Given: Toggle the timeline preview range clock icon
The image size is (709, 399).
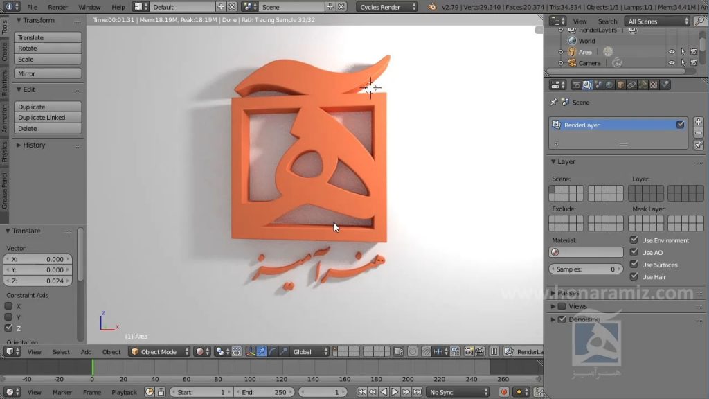Looking at the screenshot, I should [150, 392].
